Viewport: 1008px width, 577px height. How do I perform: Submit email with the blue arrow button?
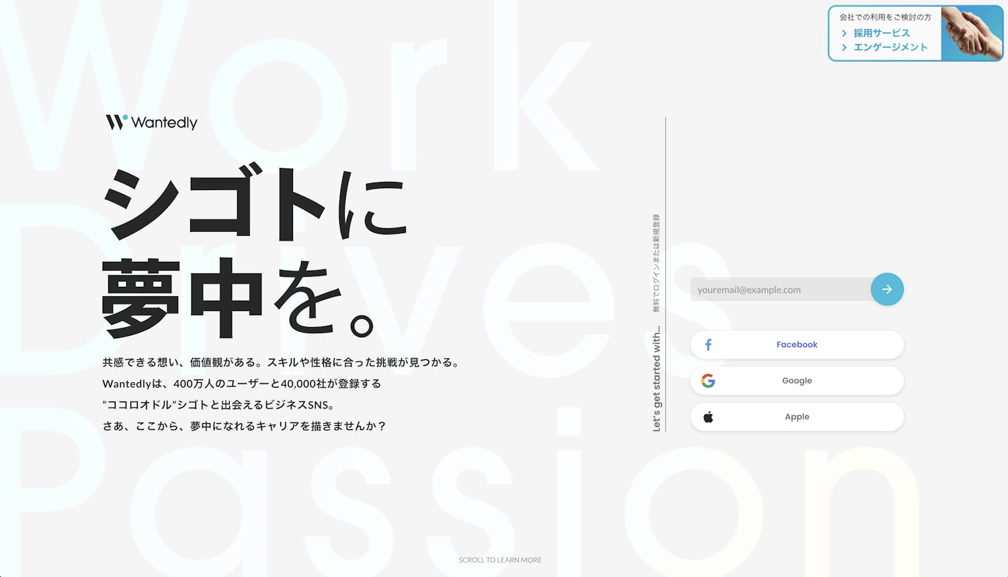pyautogui.click(x=887, y=290)
